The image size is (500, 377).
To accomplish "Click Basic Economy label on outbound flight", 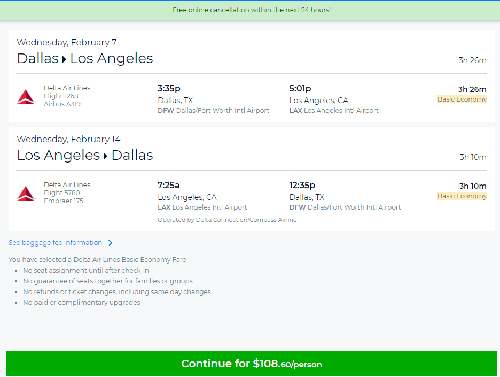I will (462, 99).
